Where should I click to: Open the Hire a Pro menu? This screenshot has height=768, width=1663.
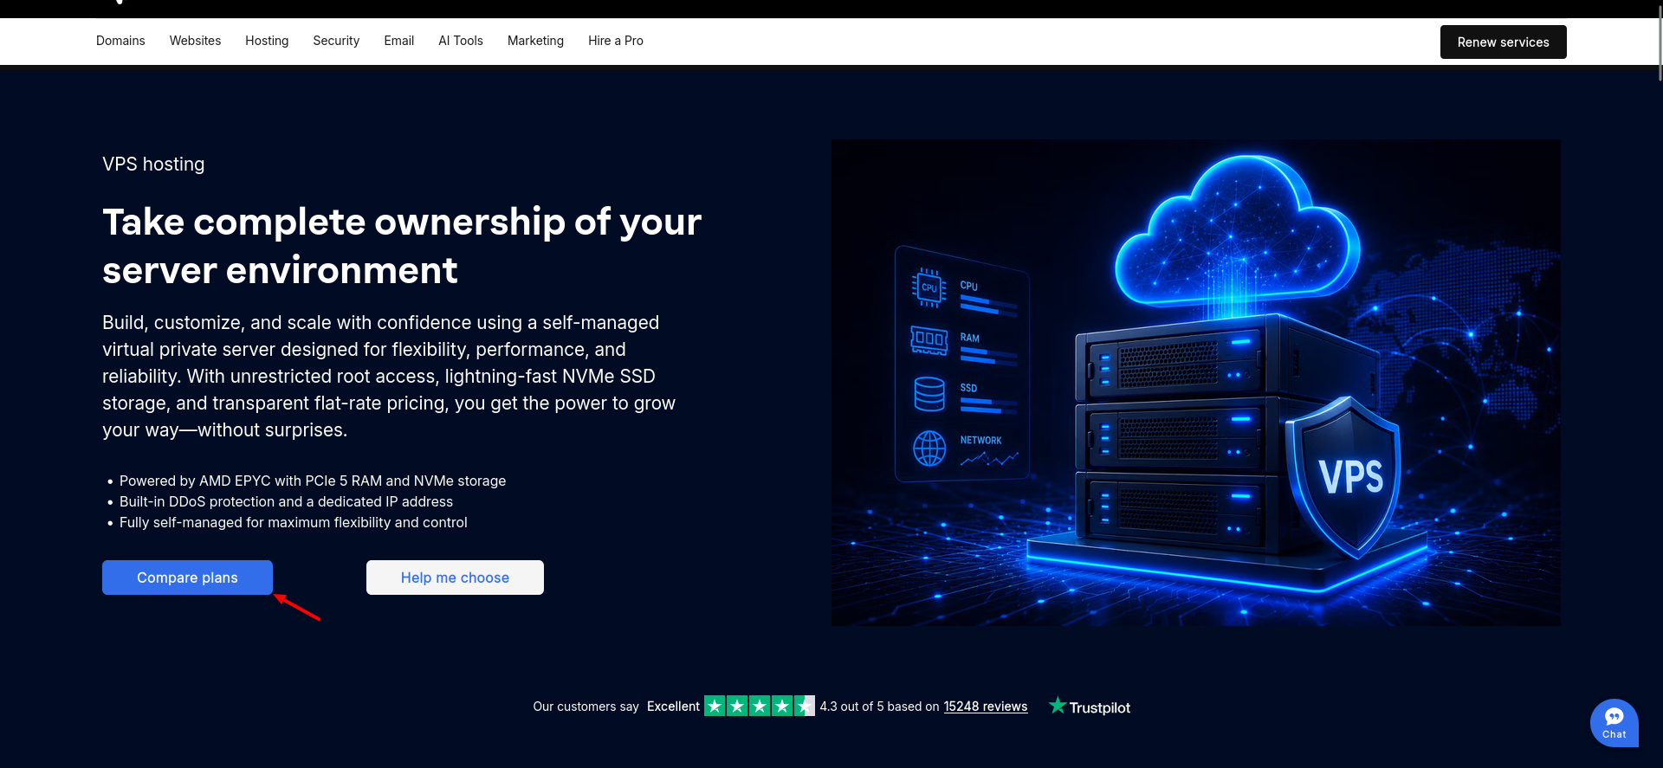616,41
